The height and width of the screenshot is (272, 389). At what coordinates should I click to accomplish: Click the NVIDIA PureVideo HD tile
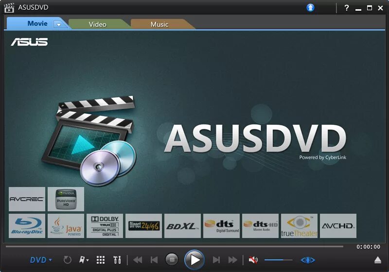66,199
